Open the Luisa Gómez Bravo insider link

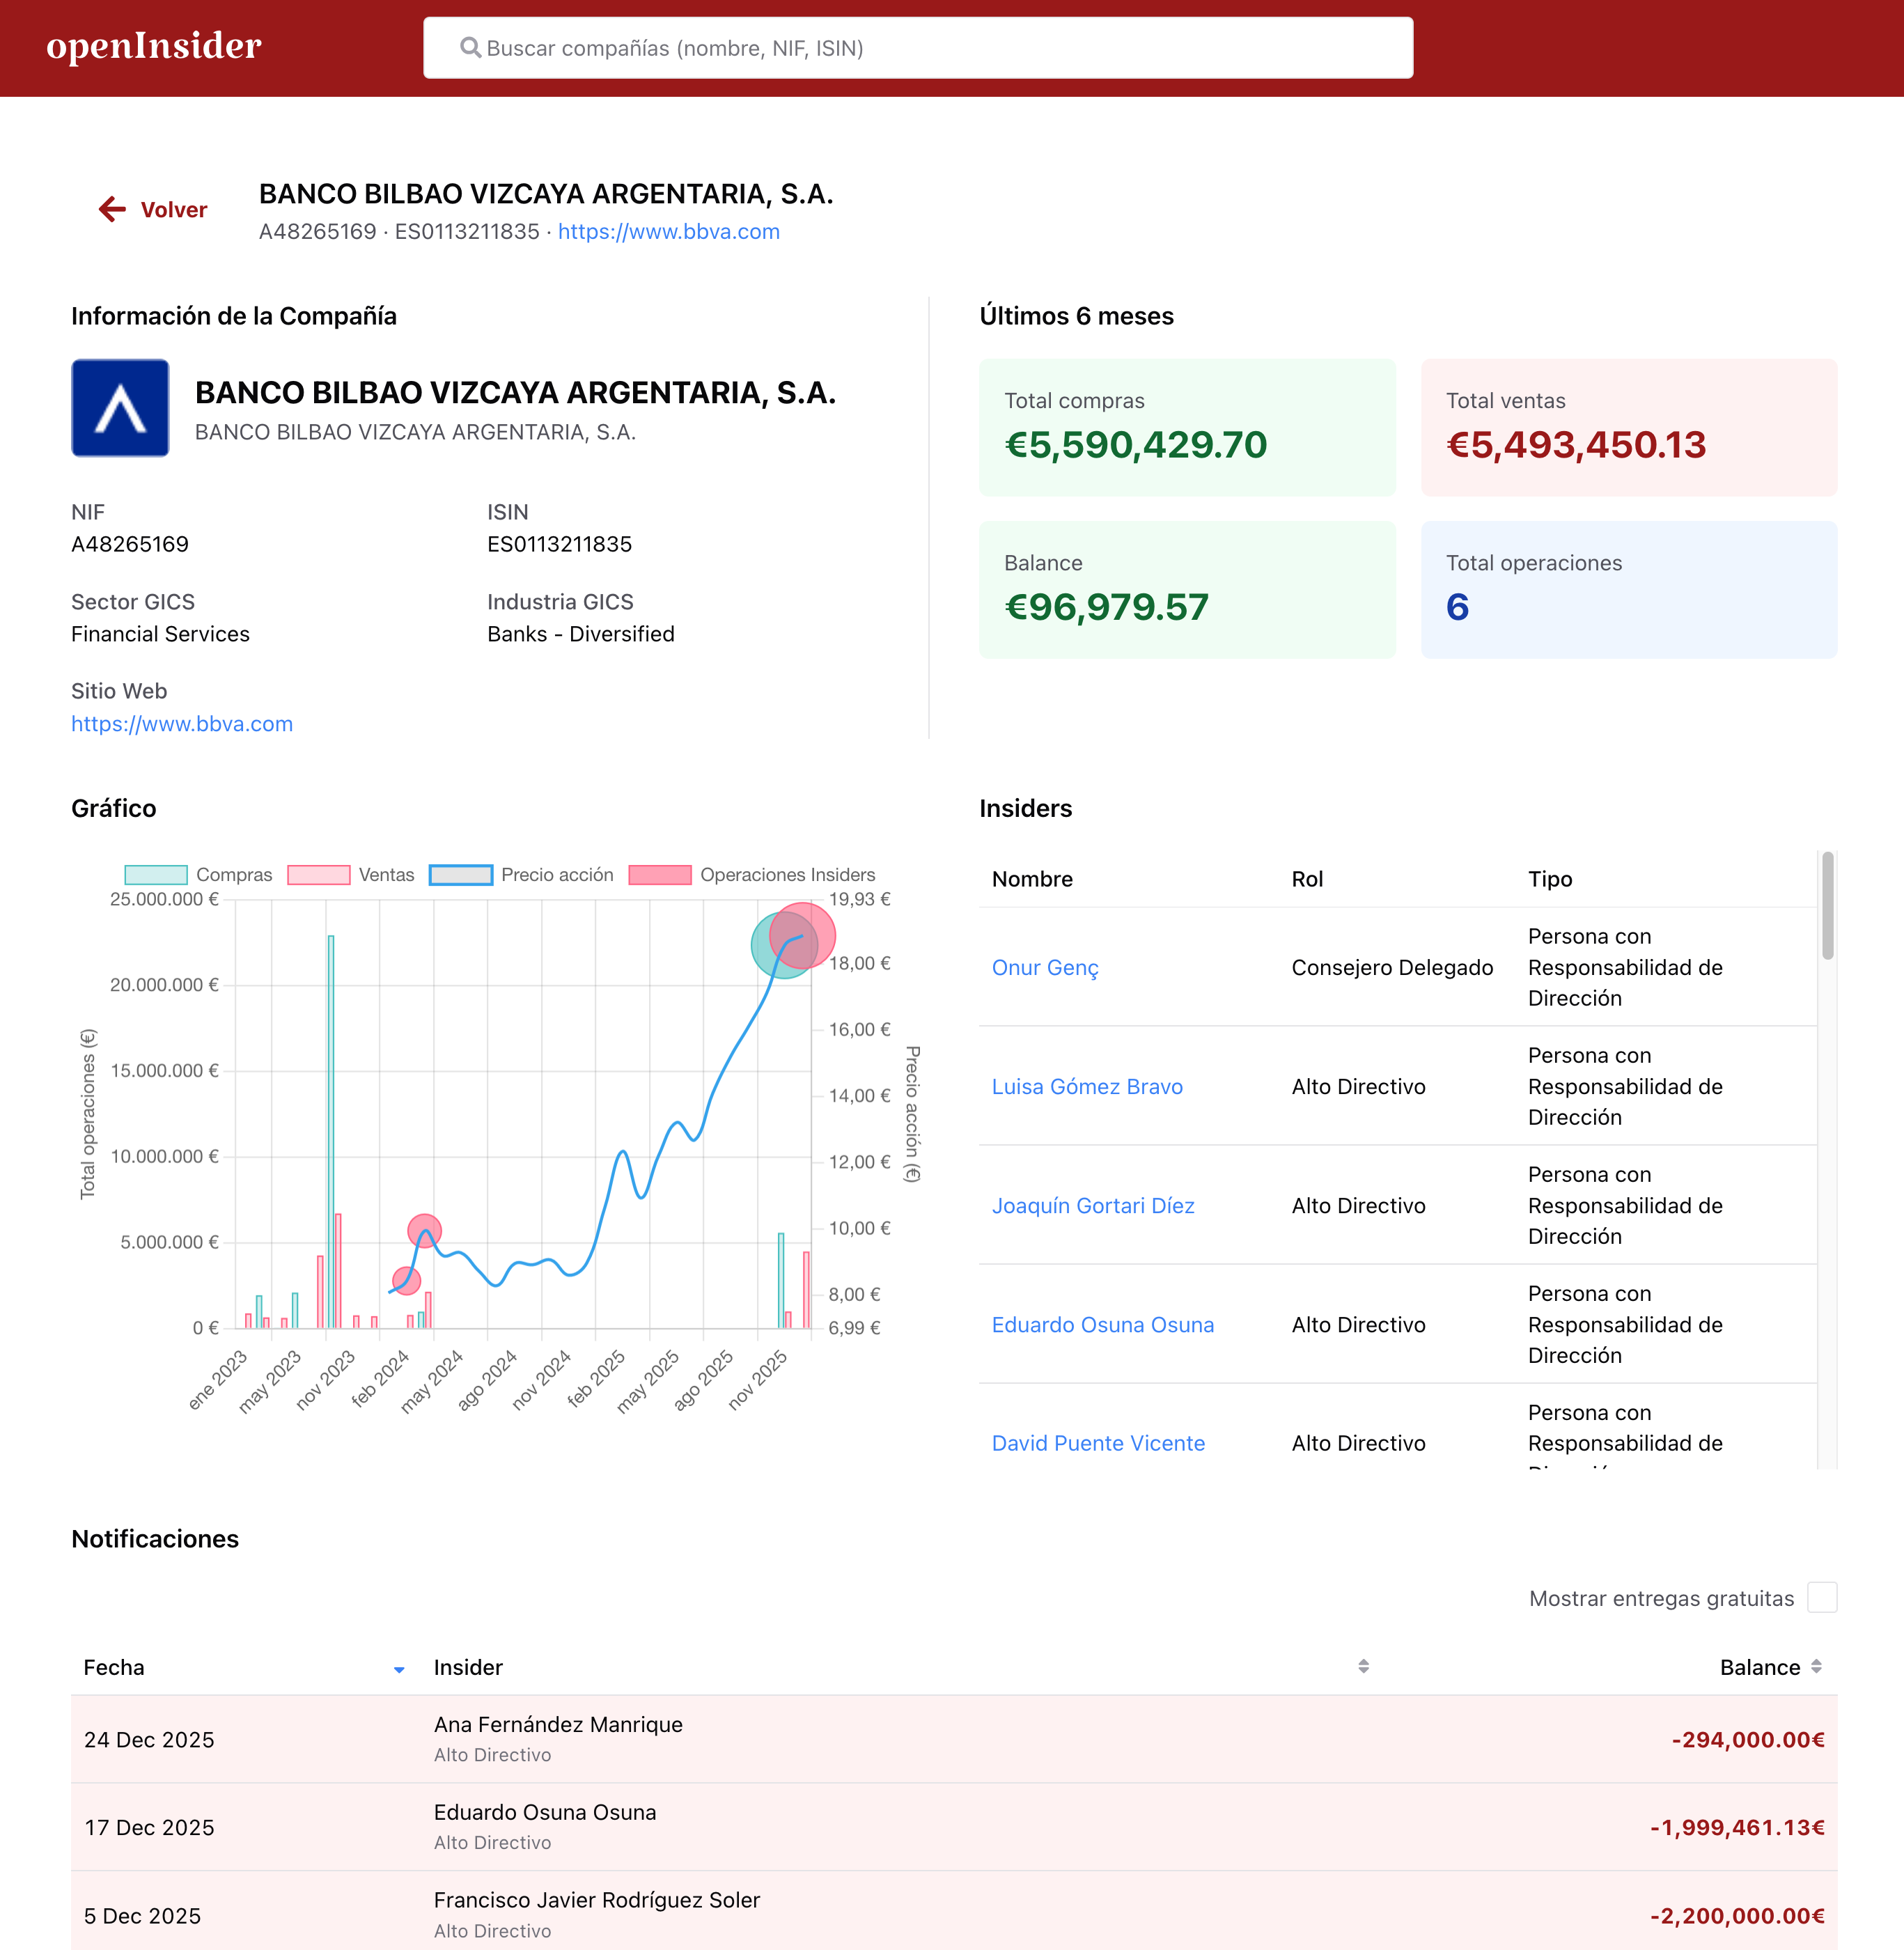[1087, 1086]
